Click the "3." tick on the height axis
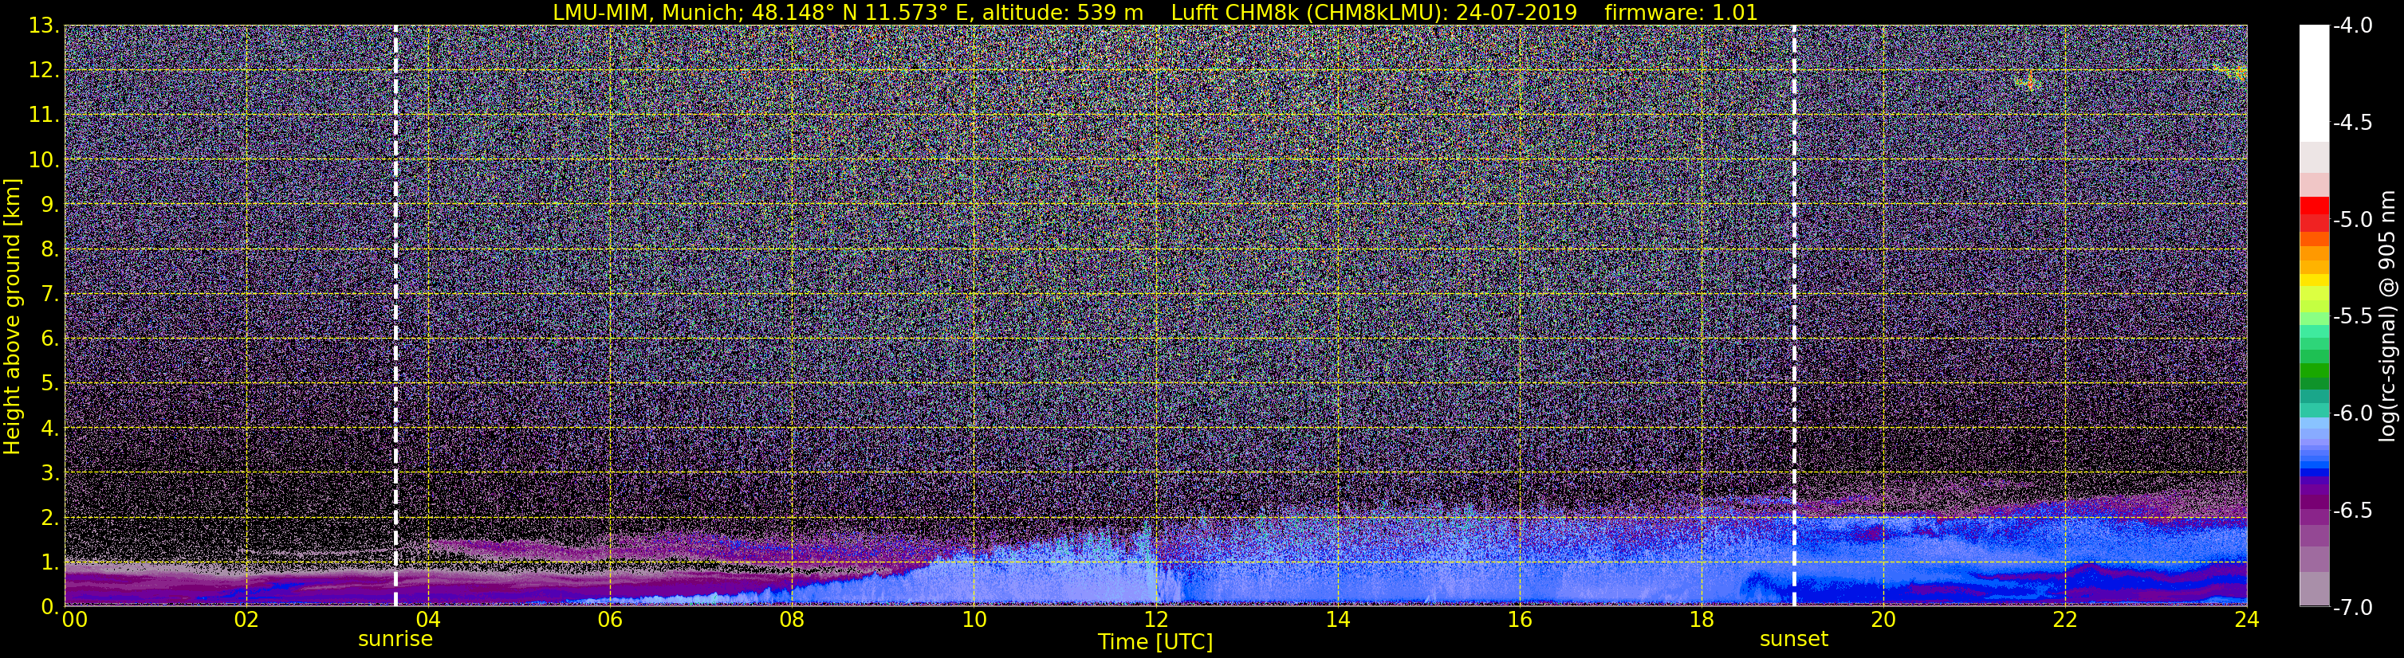Image resolution: width=2404 pixels, height=658 pixels. coord(49,472)
